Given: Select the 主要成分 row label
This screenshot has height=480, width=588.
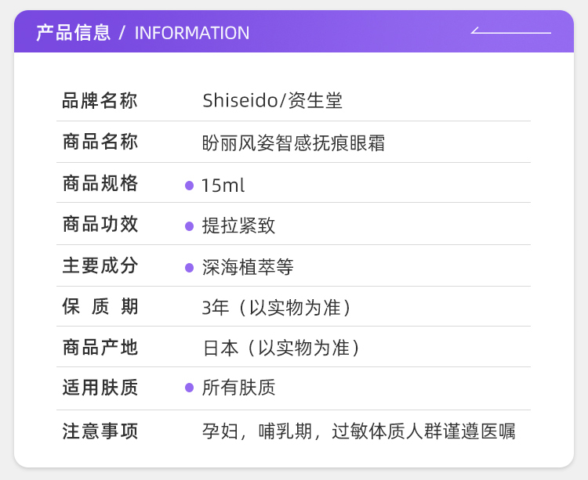Looking at the screenshot, I should [100, 266].
